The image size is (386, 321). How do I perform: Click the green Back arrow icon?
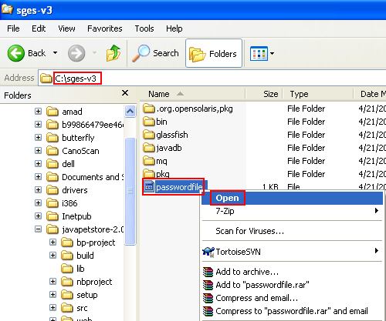tap(16, 53)
